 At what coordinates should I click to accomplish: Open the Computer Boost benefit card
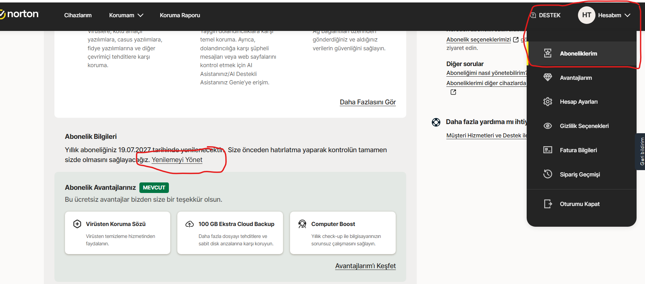[x=343, y=233]
